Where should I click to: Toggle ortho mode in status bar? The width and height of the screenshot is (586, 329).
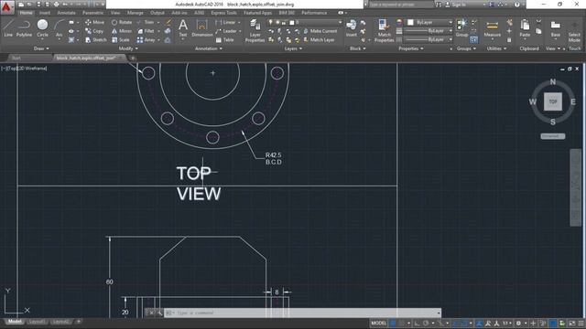pyautogui.click(x=417, y=323)
